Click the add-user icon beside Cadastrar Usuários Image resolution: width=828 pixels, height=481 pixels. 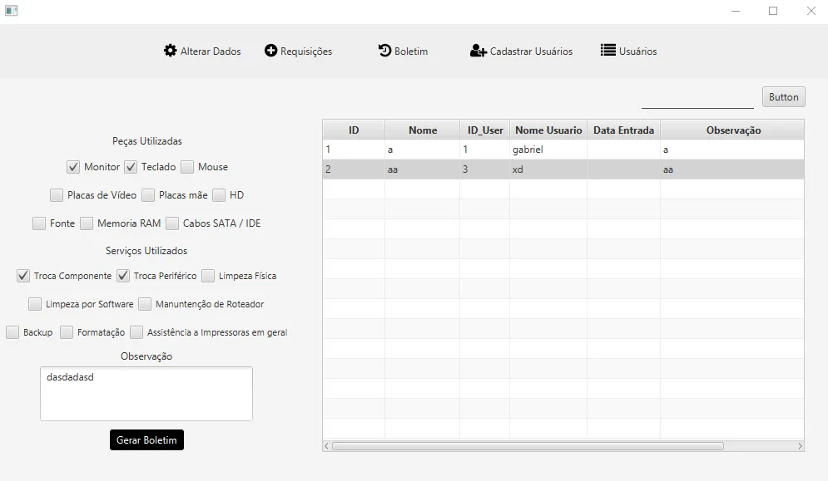[x=478, y=51]
